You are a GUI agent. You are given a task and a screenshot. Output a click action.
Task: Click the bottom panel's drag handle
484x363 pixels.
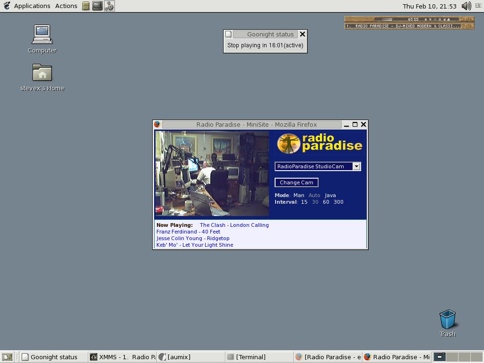click(x=17, y=357)
